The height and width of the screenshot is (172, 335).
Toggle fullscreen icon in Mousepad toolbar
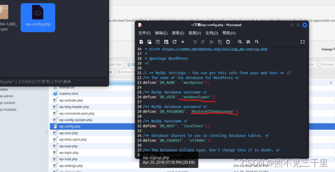point(303,42)
